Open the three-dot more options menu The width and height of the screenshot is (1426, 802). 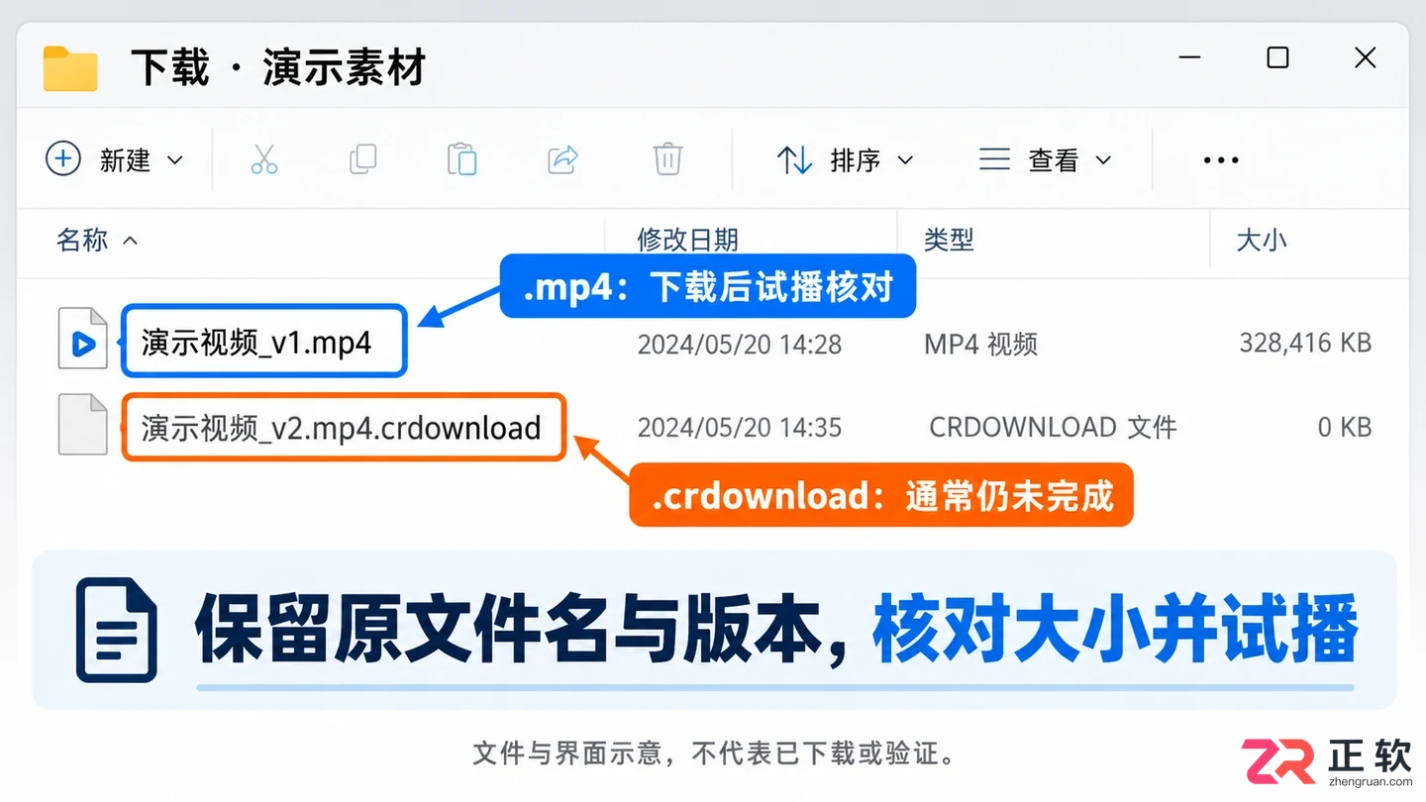tap(1221, 160)
